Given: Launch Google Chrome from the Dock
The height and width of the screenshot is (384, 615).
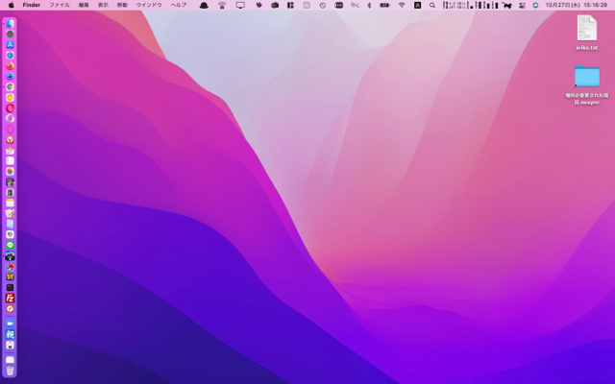Looking at the screenshot, I should click(10, 87).
